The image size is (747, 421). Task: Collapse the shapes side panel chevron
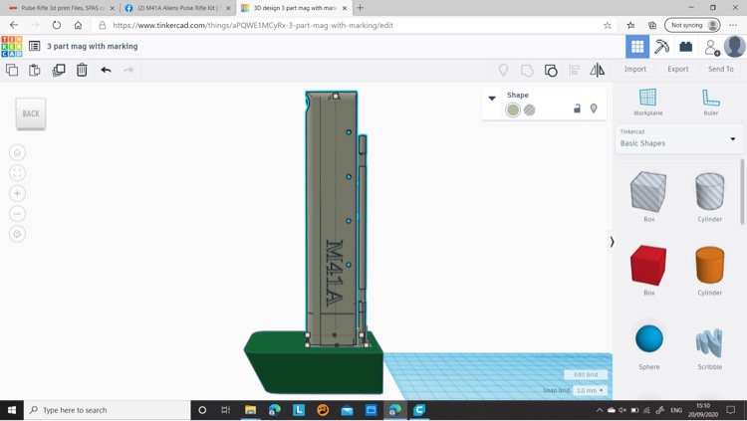612,242
